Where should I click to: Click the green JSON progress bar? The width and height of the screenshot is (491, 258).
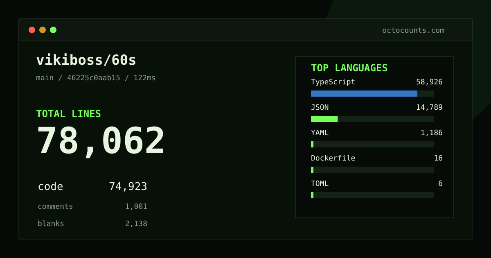[x=324, y=119]
